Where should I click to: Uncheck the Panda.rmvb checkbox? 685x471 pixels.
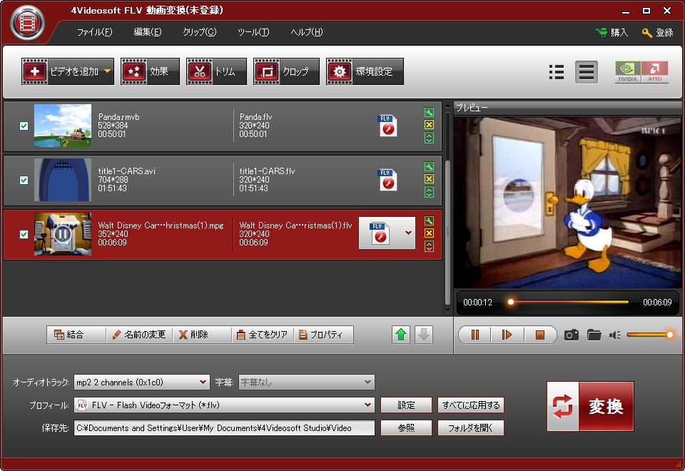(24, 126)
